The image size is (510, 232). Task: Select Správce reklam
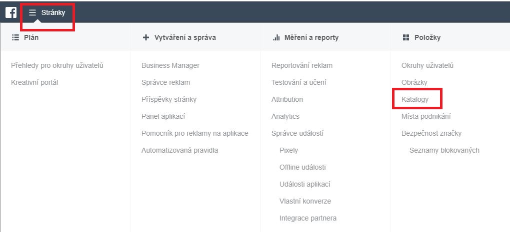(x=165, y=82)
